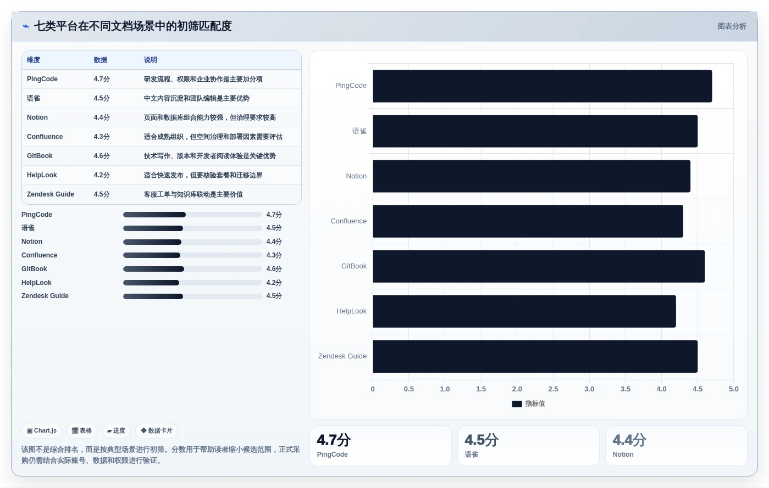Select the 表格 tag chip
The height and width of the screenshot is (488, 769).
pos(82,431)
